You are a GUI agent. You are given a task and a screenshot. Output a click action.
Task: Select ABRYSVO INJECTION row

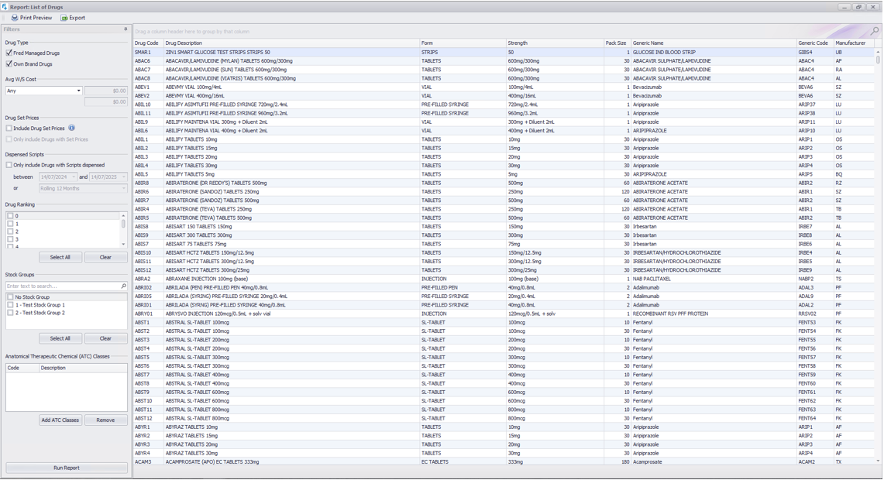click(504, 314)
